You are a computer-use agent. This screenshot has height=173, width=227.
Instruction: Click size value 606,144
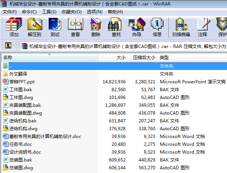(x=117, y=168)
